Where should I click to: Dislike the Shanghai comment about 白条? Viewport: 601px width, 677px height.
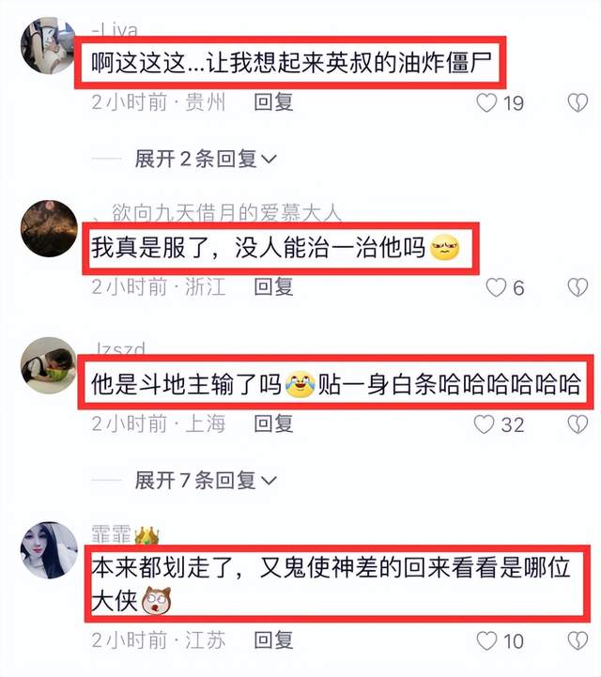pos(578,424)
